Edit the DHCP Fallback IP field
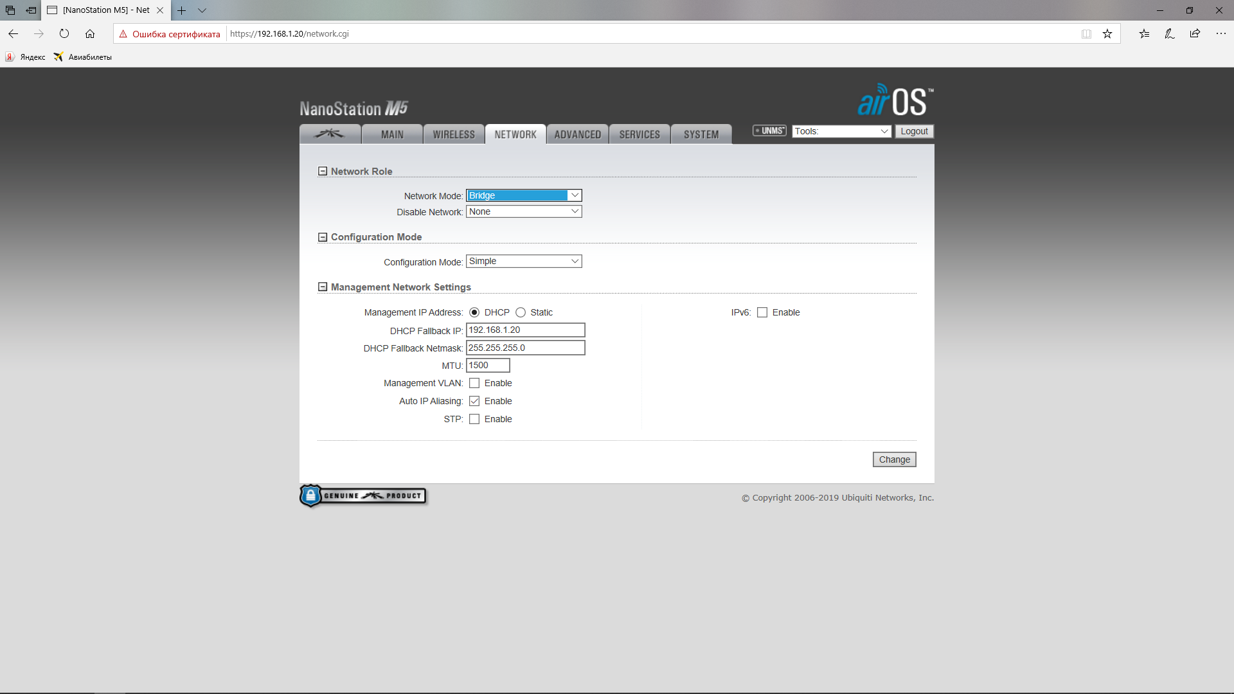Screen dimensions: 1234x694 point(525,330)
